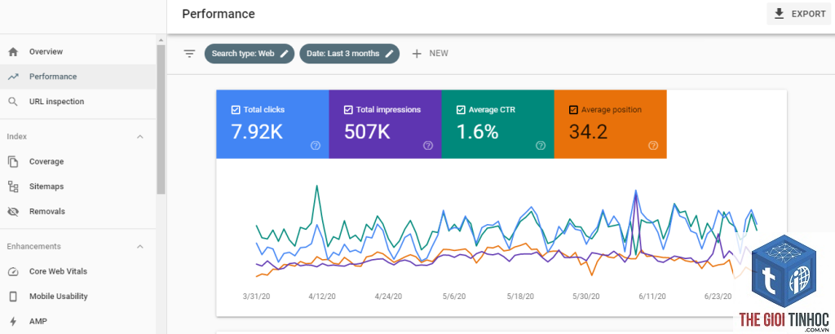Open Removals page

[x=78, y=212]
